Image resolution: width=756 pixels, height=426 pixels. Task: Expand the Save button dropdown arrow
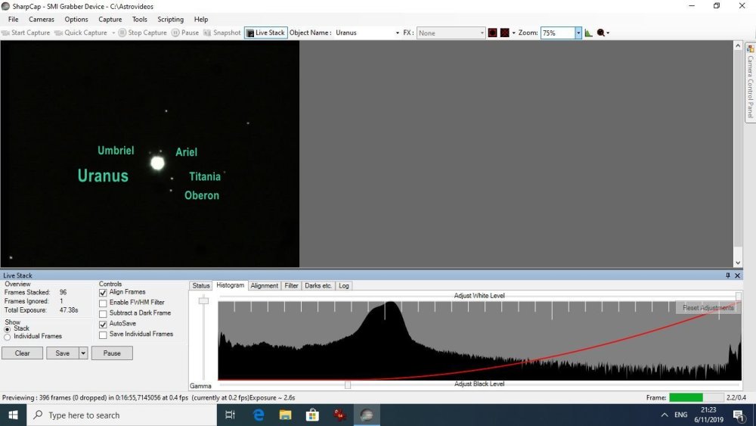point(83,353)
